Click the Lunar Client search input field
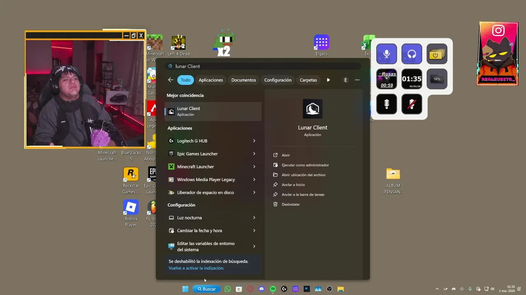 (x=263, y=66)
